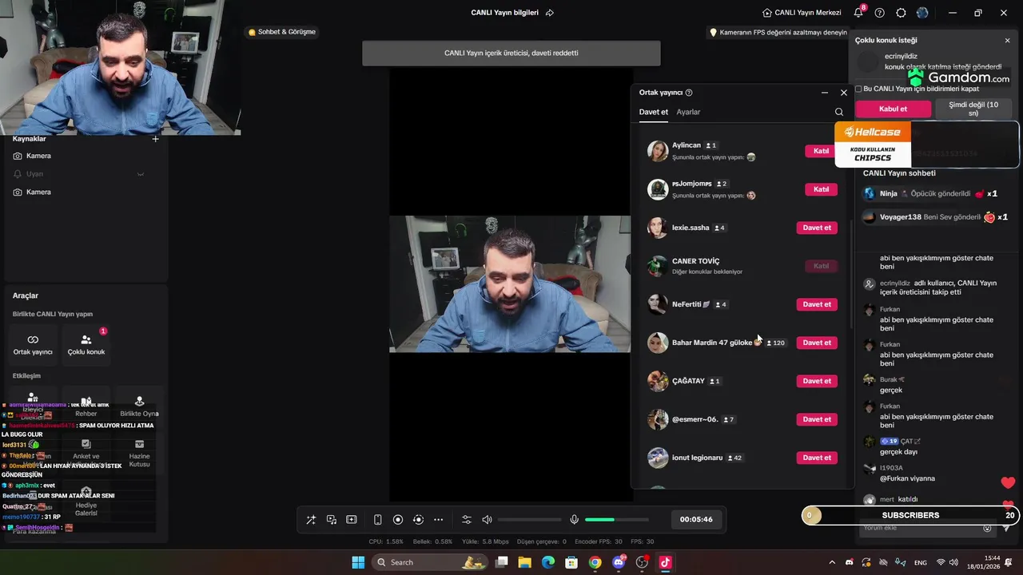Open the audio mixer settings sliders icon
This screenshot has height=575, width=1023.
[x=467, y=520]
